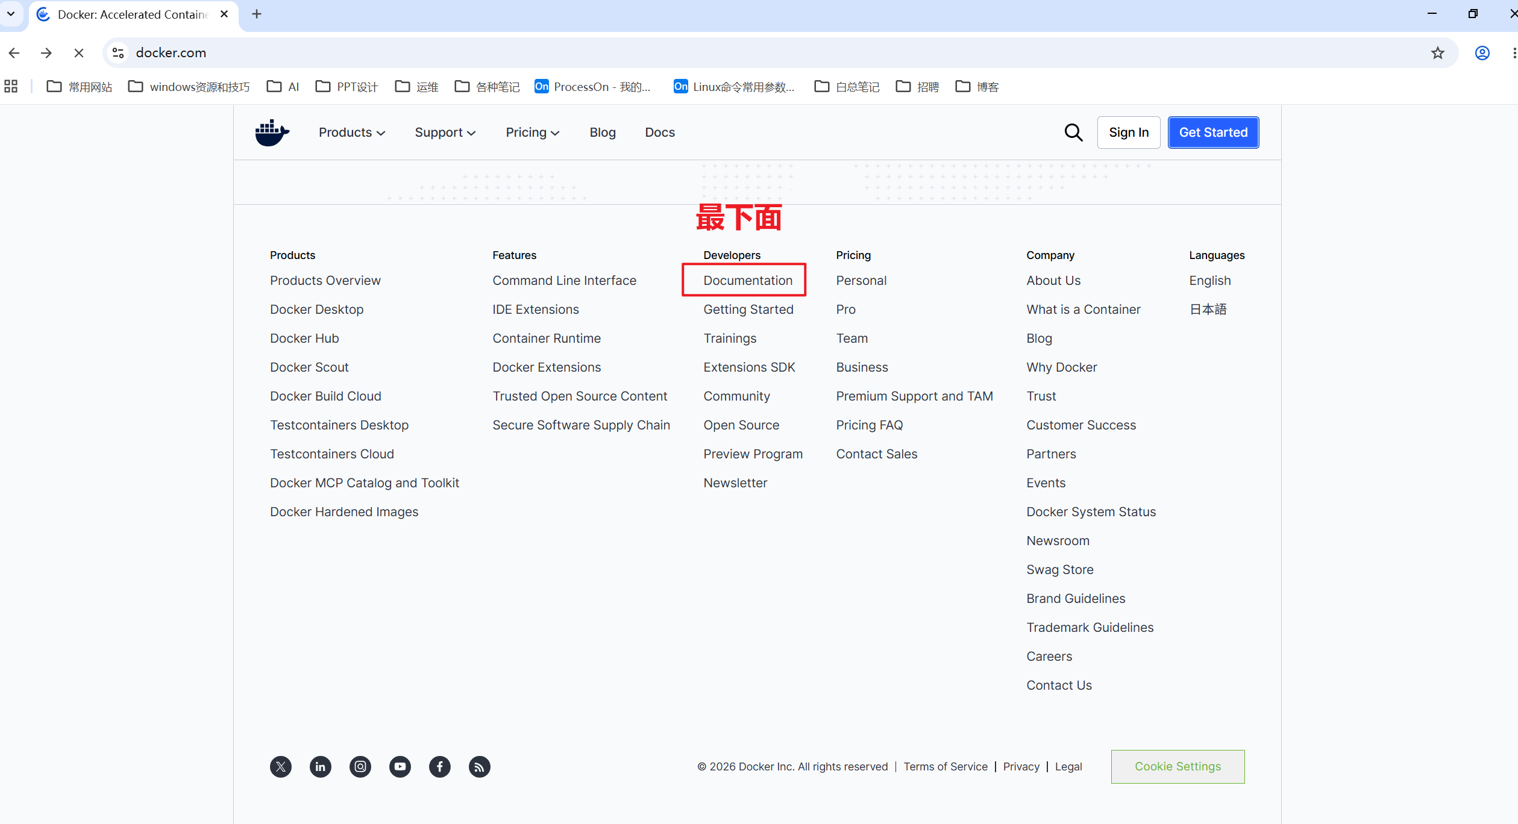Open the 运维 bookmark folder
This screenshot has width=1518, height=824.
click(x=417, y=87)
